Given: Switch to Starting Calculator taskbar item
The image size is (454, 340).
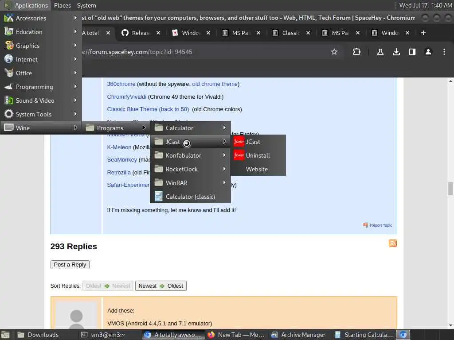Looking at the screenshot, I should (x=364, y=335).
